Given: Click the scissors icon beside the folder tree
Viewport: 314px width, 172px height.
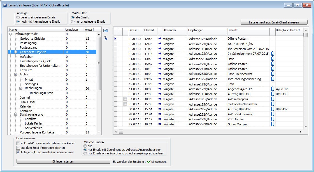Looking at the screenshot, I should coord(106,38).
